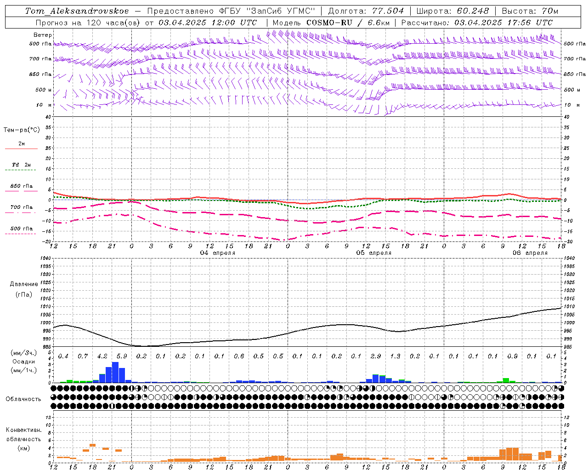Click the '06 апреля' date label

(x=530, y=253)
